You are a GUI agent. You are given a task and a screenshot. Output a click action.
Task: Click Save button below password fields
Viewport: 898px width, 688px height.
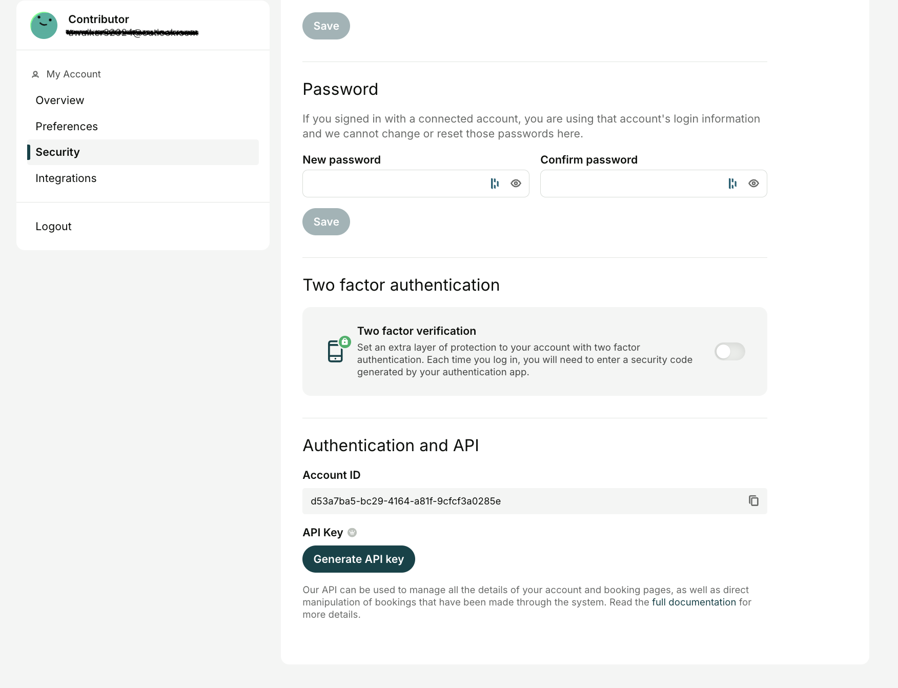pos(326,222)
